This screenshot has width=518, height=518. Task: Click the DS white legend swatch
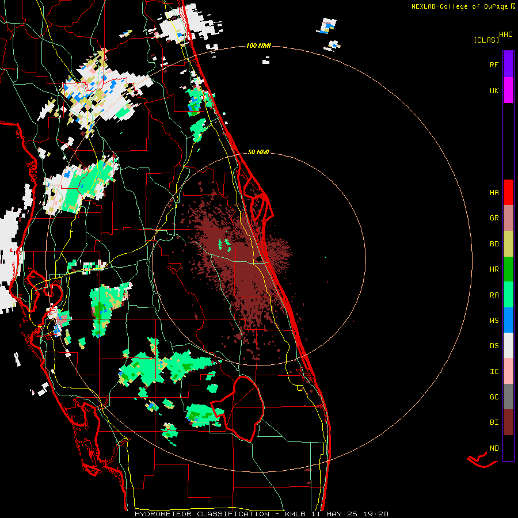[x=508, y=345]
